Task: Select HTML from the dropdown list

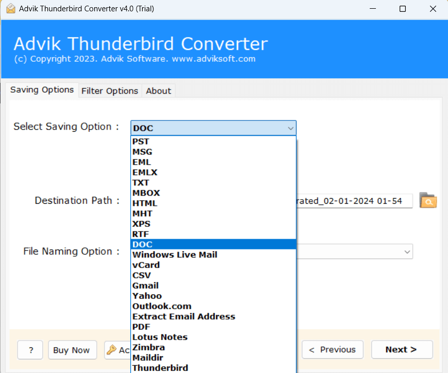Action: point(213,203)
